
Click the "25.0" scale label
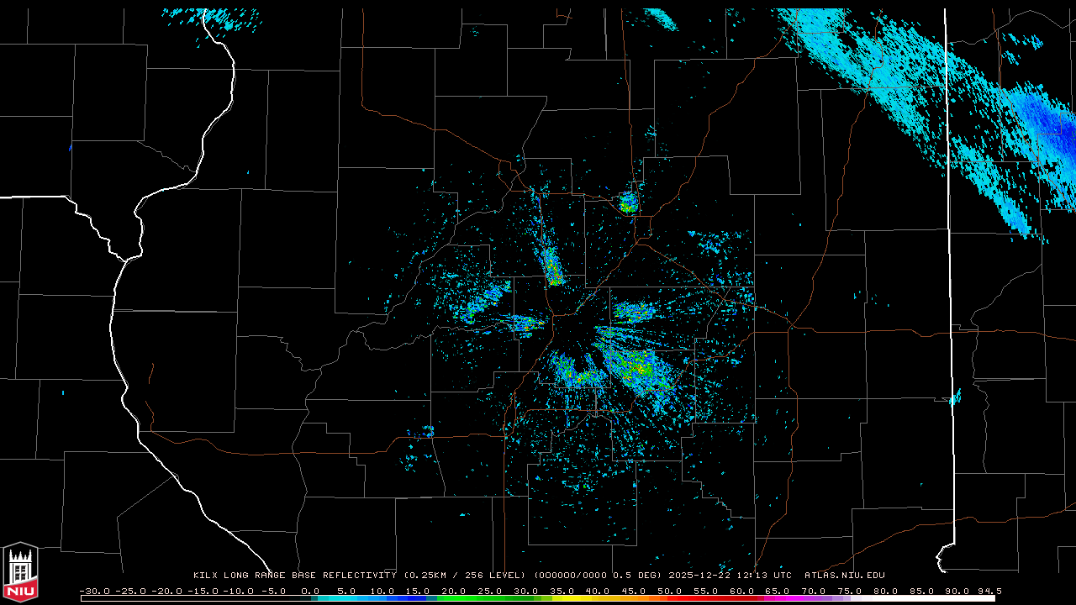tap(490, 591)
